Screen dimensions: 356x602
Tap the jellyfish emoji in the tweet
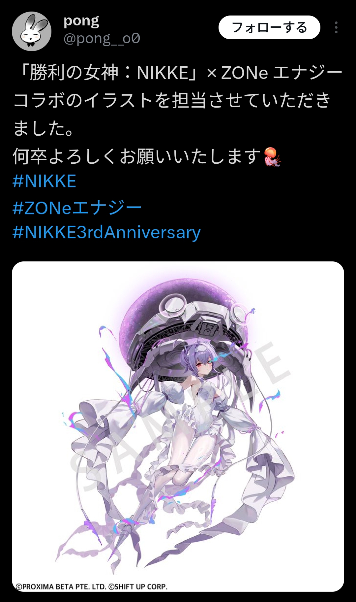[272, 156]
